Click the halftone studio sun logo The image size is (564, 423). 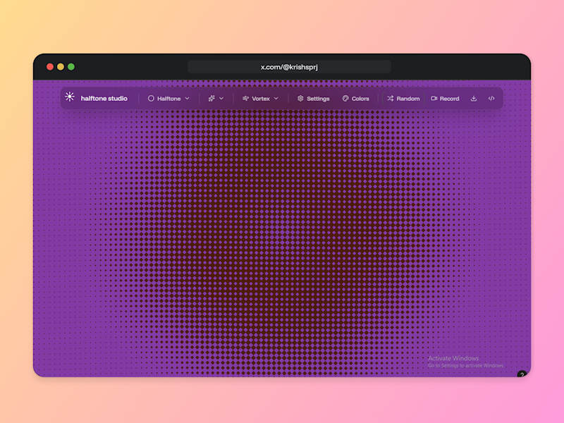[70, 97]
